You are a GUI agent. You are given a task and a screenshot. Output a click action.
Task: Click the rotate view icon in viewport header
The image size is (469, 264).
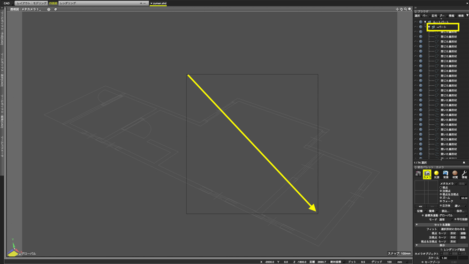401,9
